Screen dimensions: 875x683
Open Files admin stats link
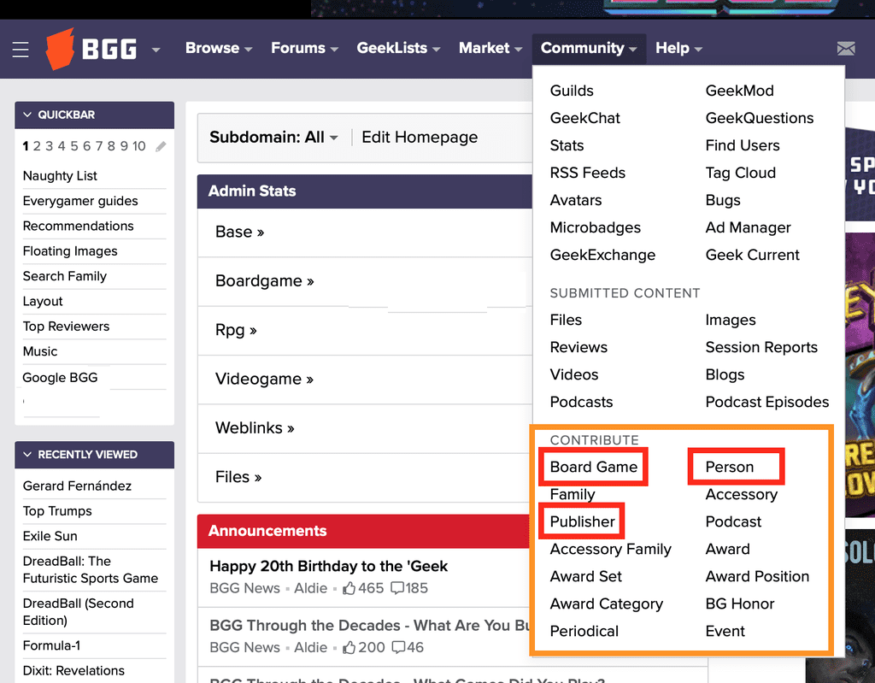point(238,477)
